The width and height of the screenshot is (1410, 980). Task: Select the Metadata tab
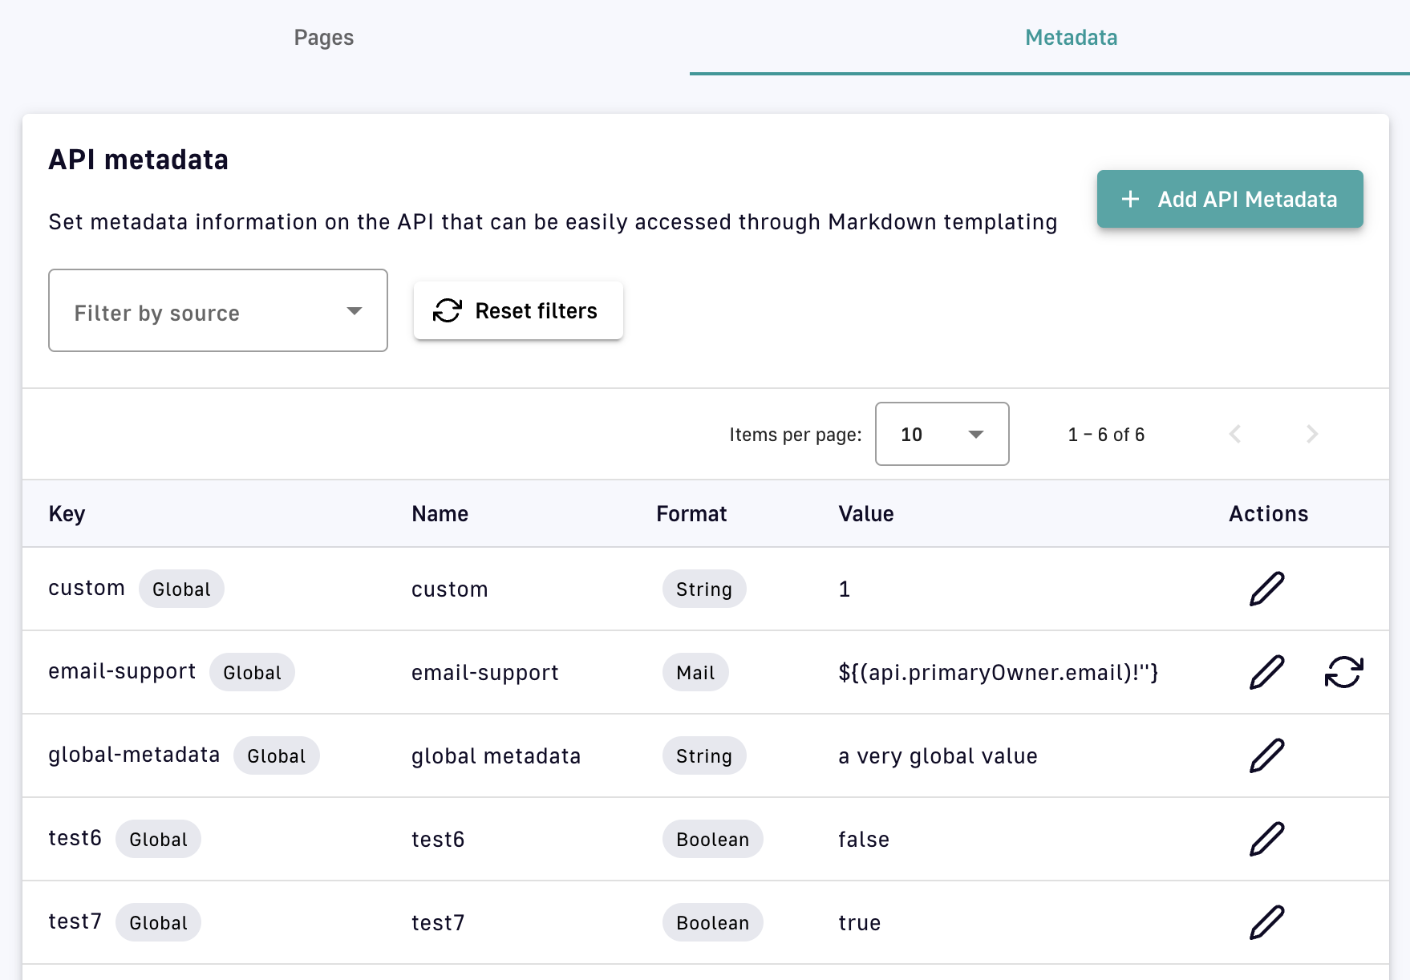1071,38
